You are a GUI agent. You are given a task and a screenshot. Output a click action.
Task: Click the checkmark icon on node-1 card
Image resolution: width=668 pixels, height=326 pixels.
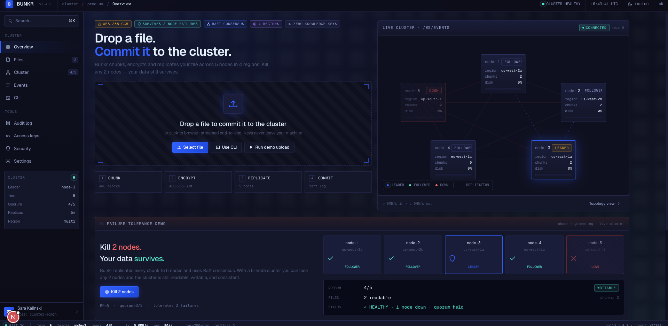(331, 258)
